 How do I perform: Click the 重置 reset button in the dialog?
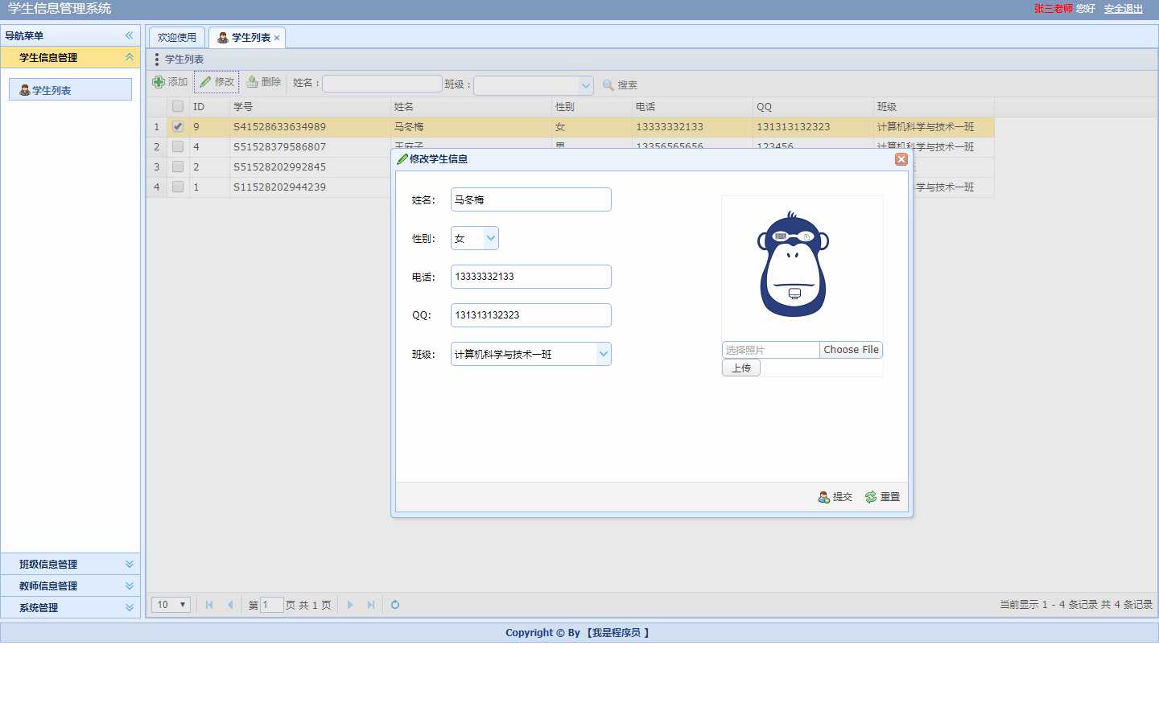pyautogui.click(x=882, y=497)
